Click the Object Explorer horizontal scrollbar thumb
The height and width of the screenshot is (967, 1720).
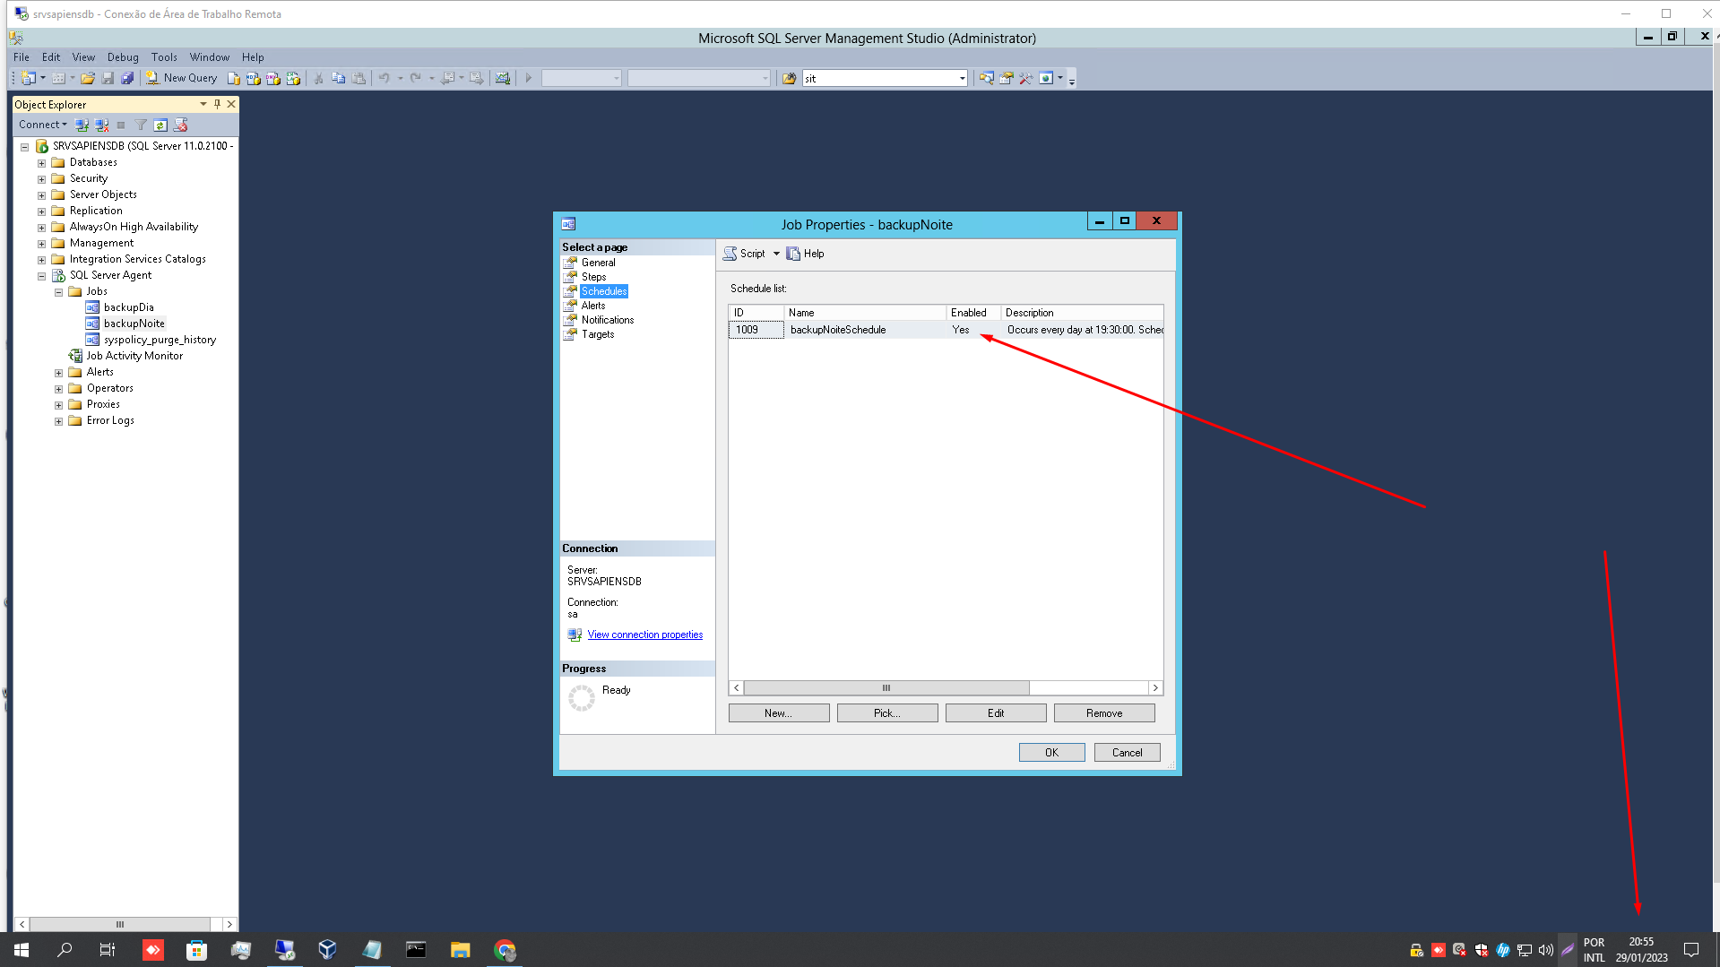[x=120, y=924]
